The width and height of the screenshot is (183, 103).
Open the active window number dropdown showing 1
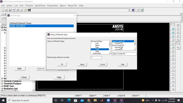pyautogui.click(x=173, y=25)
